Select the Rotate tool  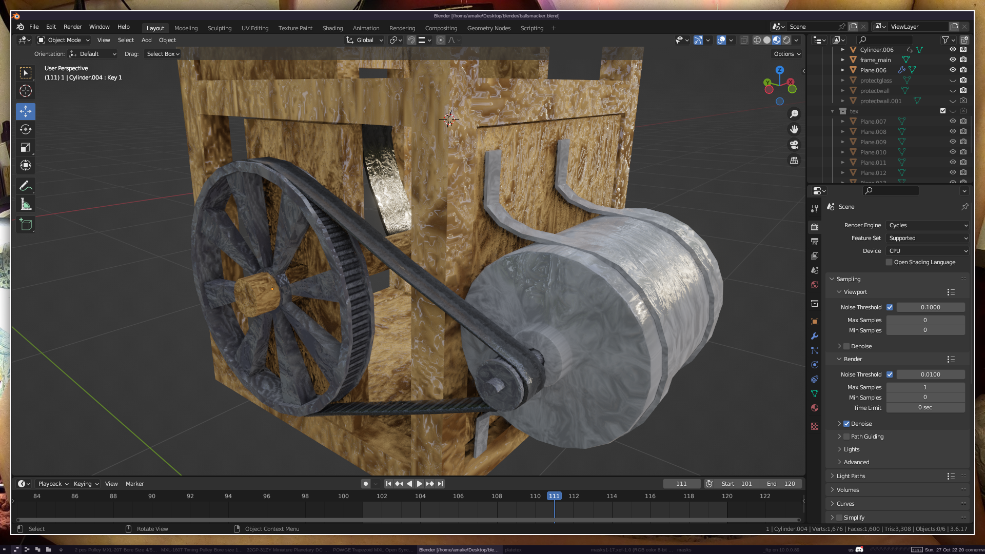pyautogui.click(x=25, y=129)
